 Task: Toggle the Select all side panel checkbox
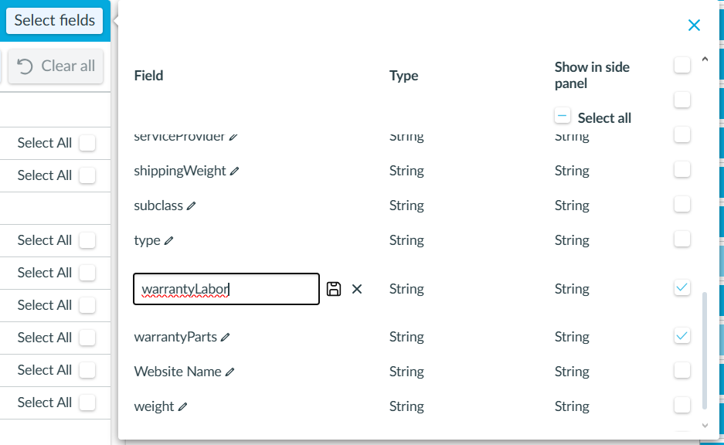pos(563,117)
